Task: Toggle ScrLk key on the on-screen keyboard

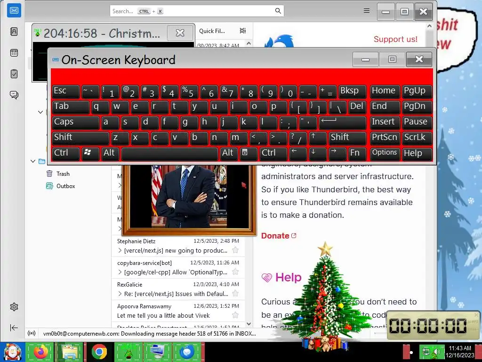Action: 417,138
